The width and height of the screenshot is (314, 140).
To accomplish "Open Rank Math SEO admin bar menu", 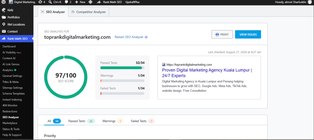I will [109, 2].
